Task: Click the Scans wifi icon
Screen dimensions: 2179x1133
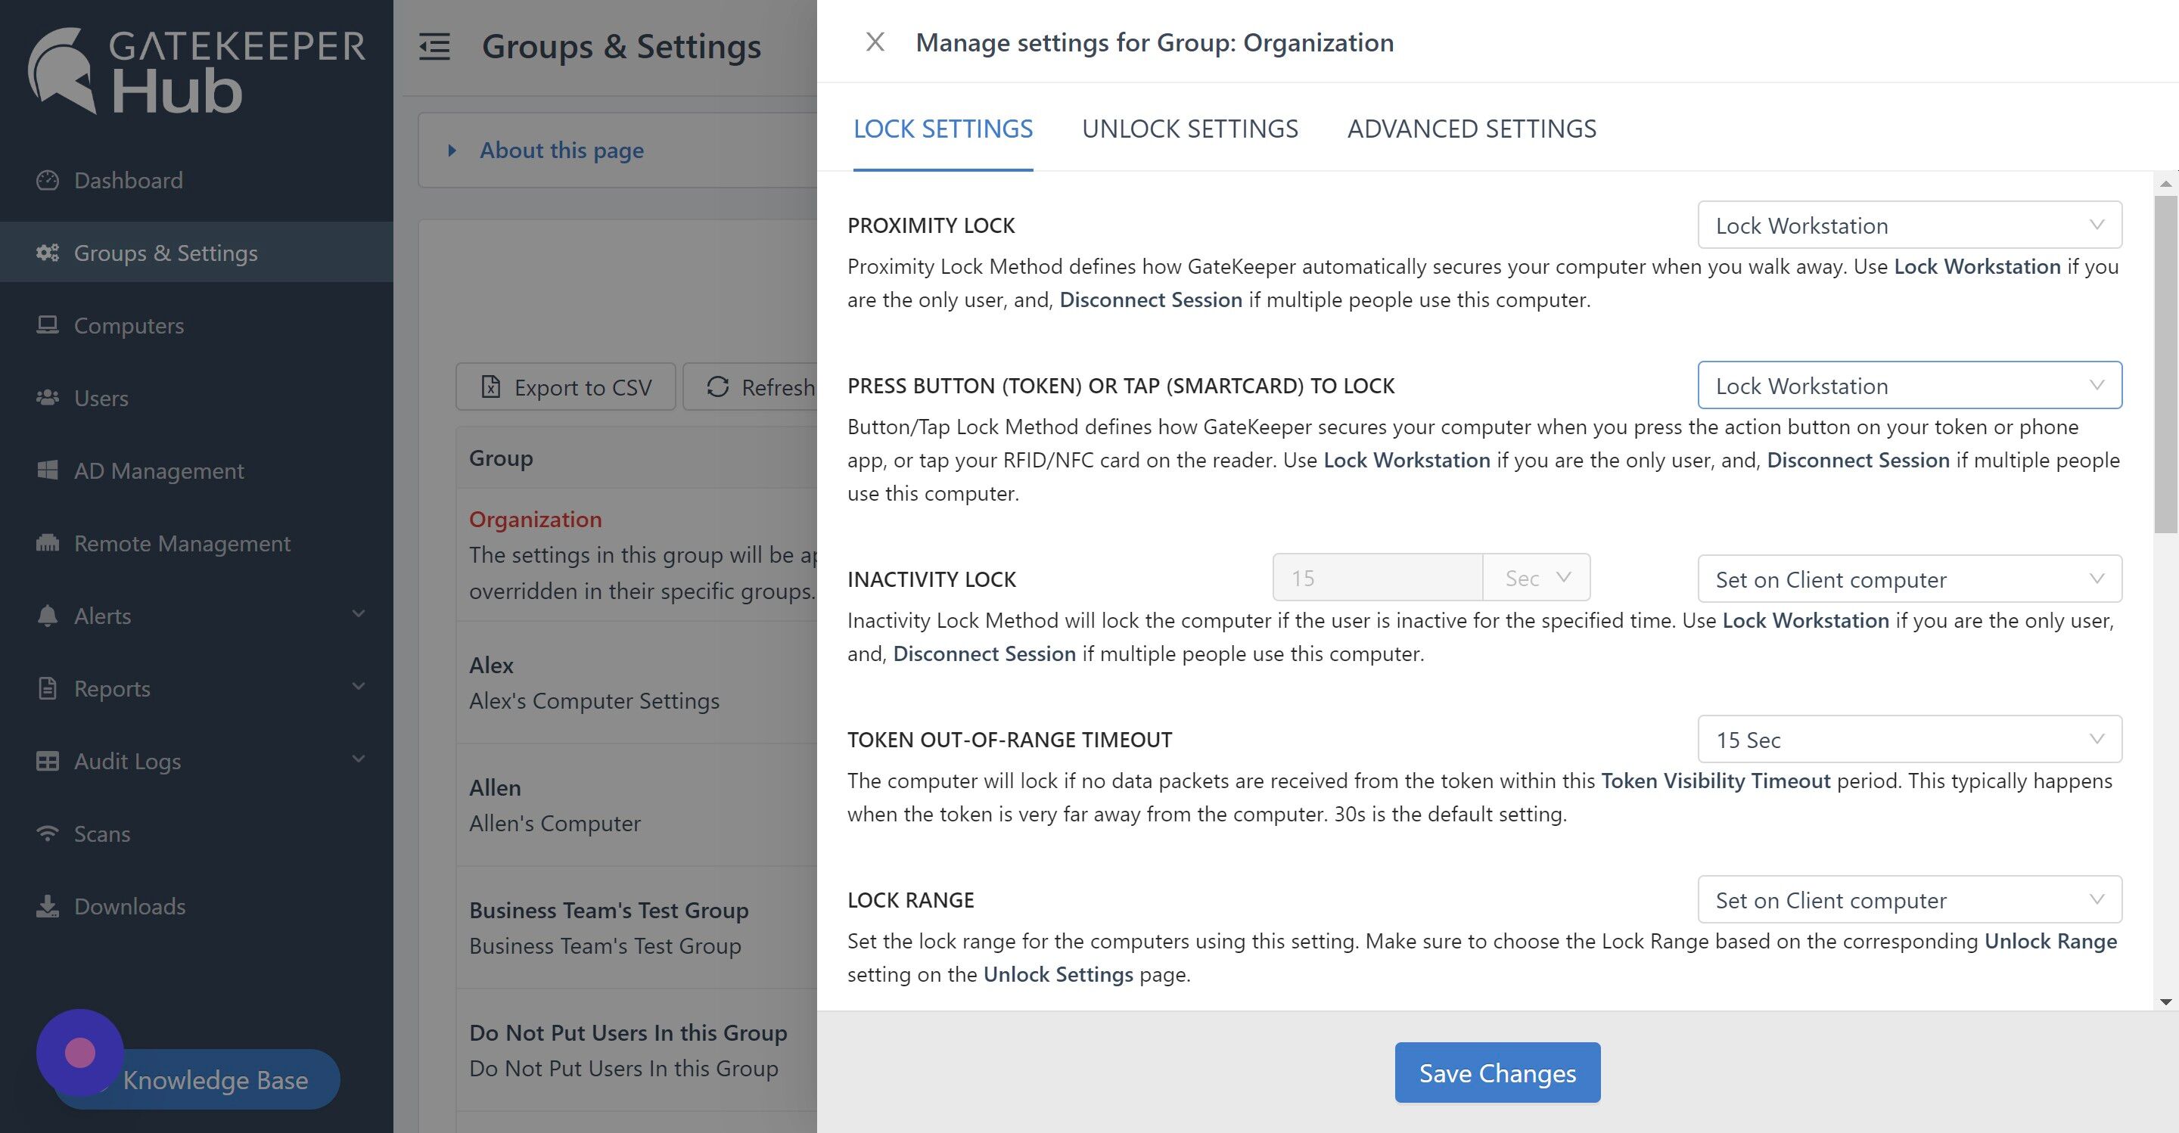Action: click(48, 834)
